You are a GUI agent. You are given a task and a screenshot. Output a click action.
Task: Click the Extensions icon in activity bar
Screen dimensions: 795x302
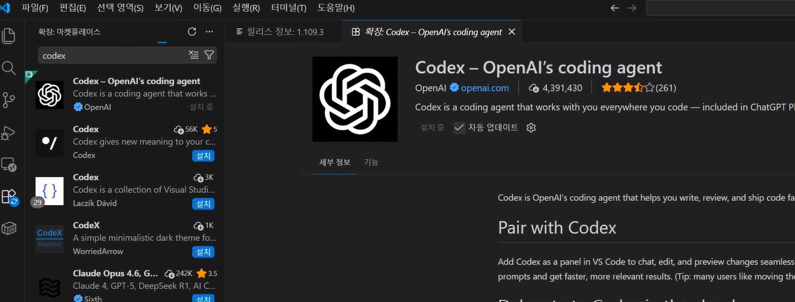coord(9,197)
